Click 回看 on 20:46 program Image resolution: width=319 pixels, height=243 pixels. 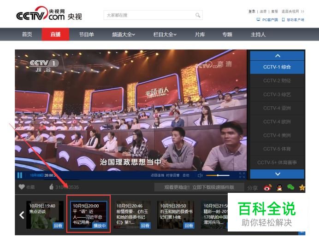pos(145,226)
